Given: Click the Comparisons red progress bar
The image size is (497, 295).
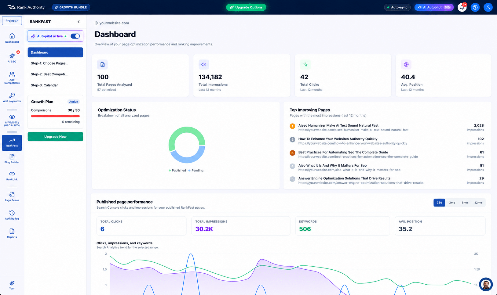Looking at the screenshot, I should tap(55, 116).
